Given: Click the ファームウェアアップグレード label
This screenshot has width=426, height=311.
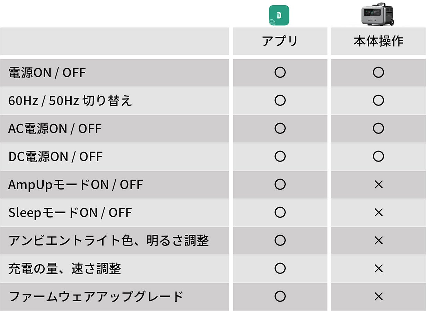Looking at the screenshot, I should tap(96, 296).
